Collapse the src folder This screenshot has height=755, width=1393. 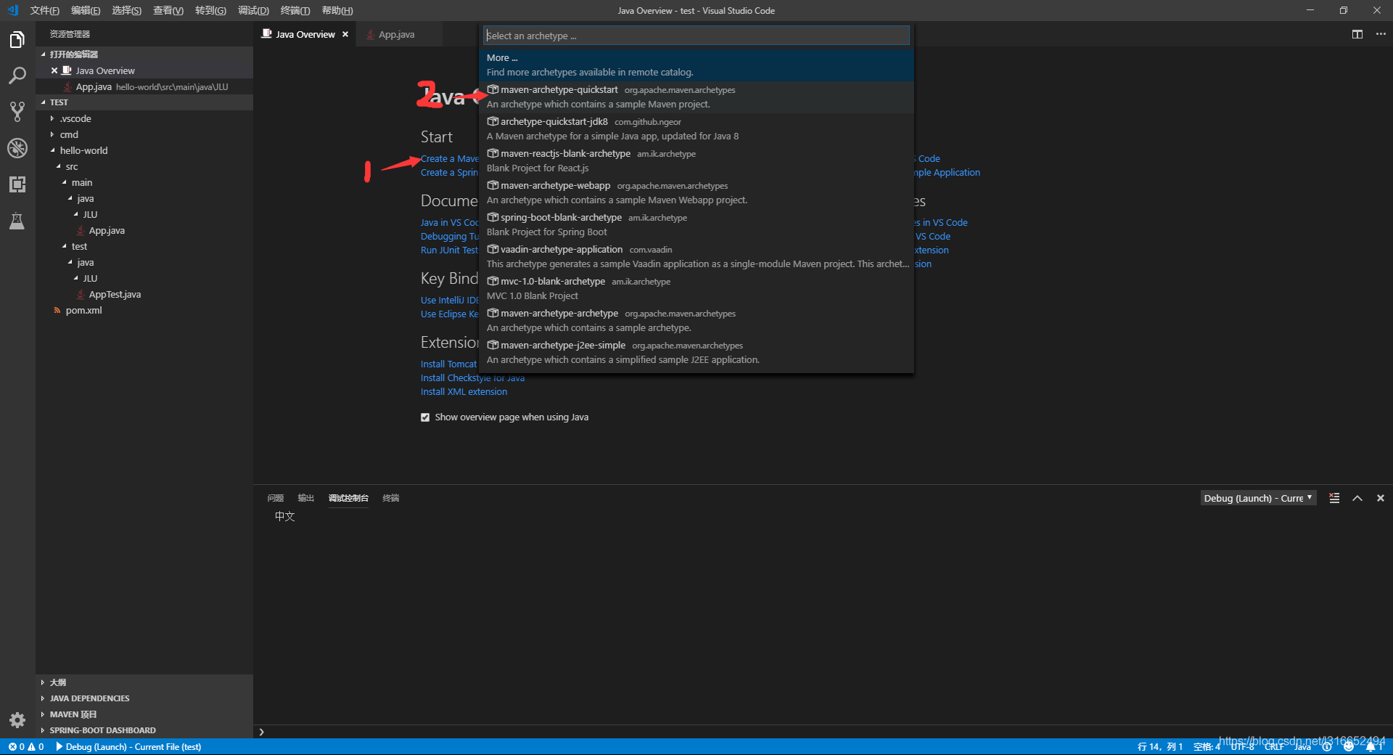tap(71, 166)
